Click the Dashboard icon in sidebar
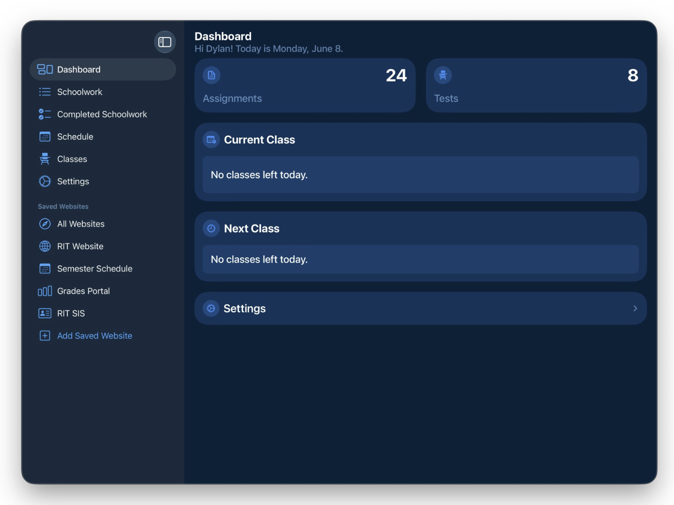The image size is (674, 505). click(x=45, y=69)
